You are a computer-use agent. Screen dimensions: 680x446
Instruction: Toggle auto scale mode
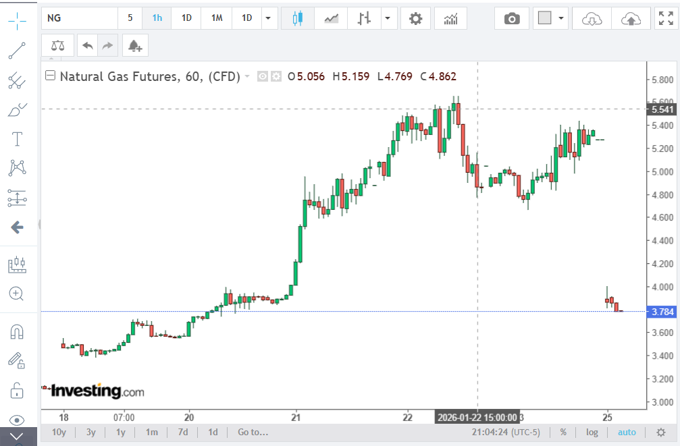click(x=627, y=432)
